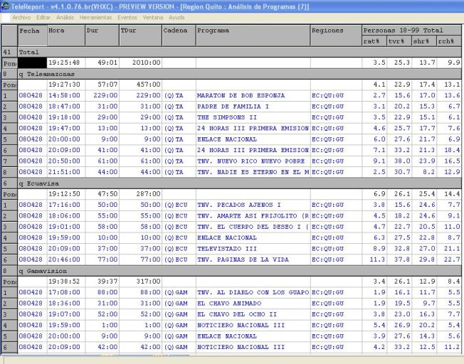Click row number 7 of Teleamazonas
Screen dimensions: 464x364
coord(10,161)
